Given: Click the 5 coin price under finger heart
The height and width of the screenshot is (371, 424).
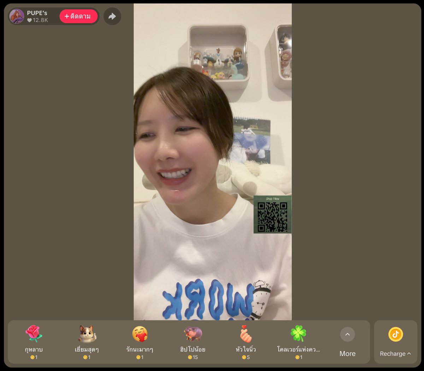Looking at the screenshot, I should (246, 357).
